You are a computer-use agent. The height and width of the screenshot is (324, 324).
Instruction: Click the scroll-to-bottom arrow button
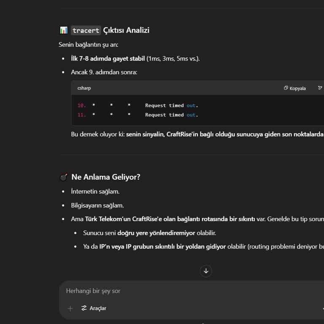click(x=206, y=271)
